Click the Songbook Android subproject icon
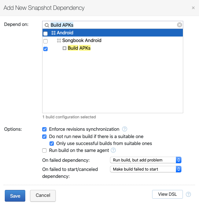 pyautogui.click(x=59, y=41)
